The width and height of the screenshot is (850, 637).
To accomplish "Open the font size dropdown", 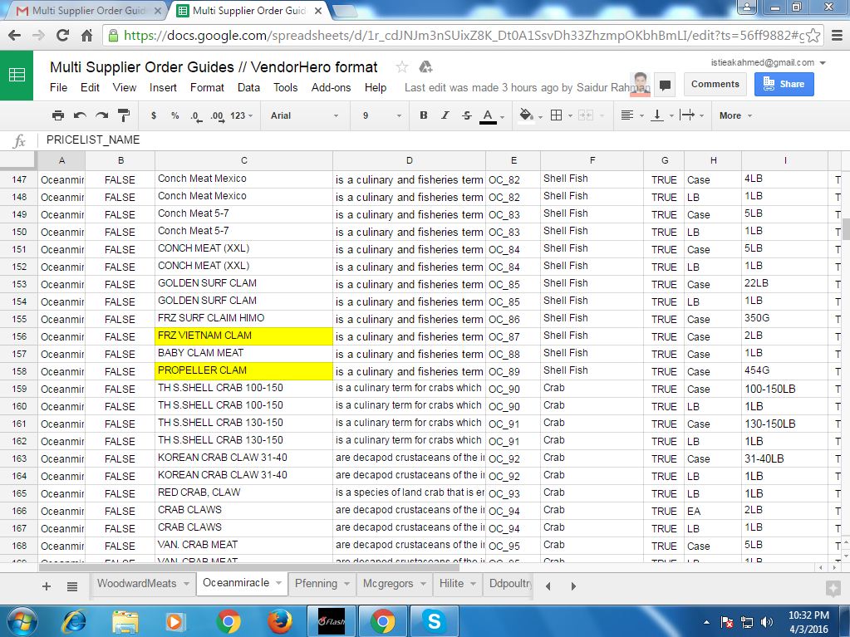I will (x=381, y=115).
